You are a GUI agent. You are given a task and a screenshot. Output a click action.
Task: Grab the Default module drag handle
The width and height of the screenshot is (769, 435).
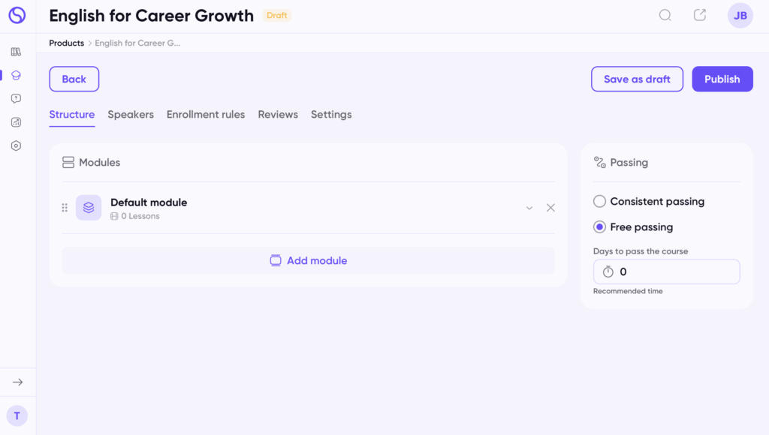pos(65,208)
